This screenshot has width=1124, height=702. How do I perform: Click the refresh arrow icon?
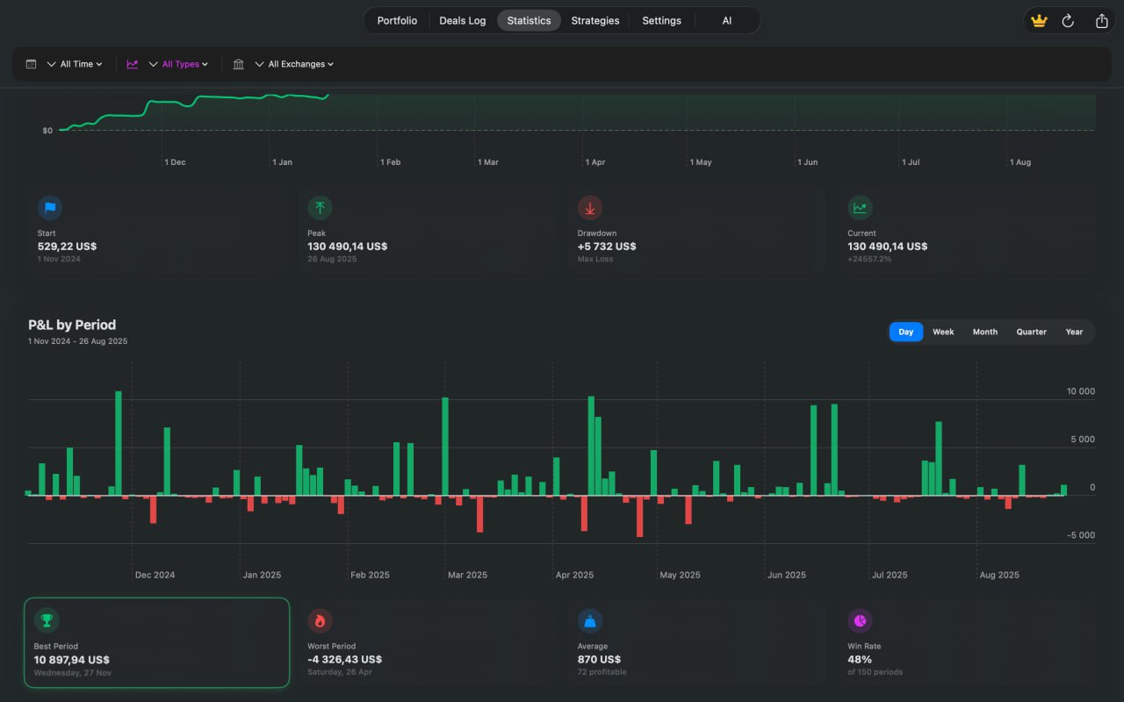[1068, 21]
